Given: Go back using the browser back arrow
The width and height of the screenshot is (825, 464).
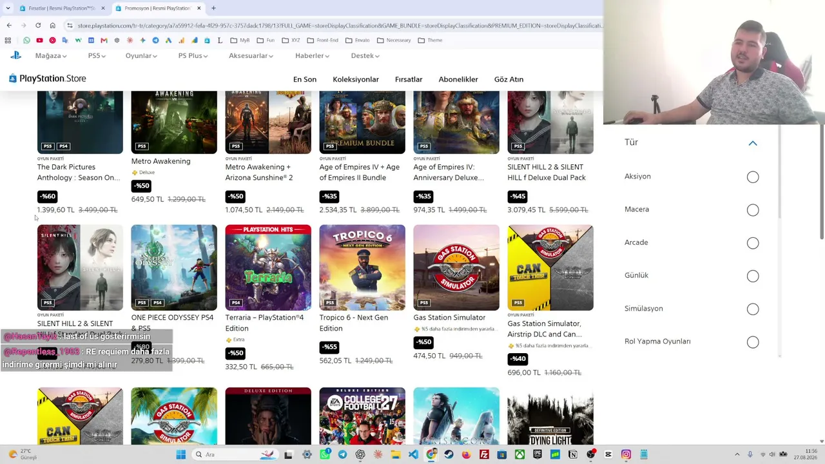Looking at the screenshot, I should (x=9, y=25).
